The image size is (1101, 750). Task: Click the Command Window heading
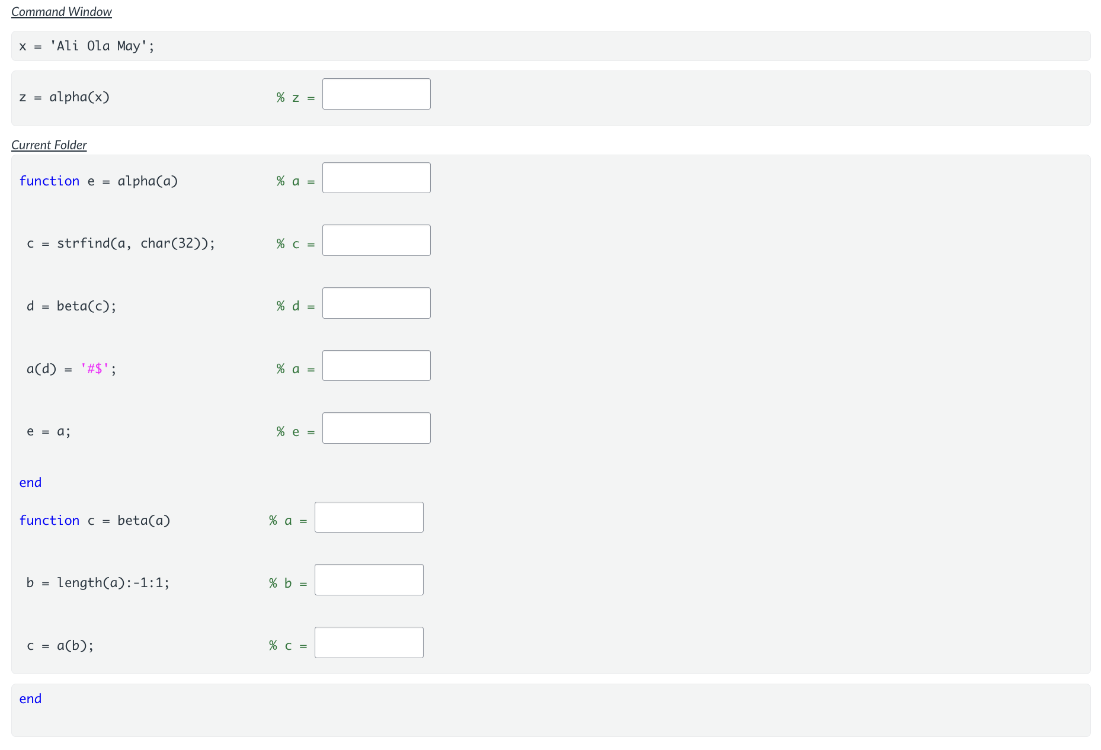(62, 12)
